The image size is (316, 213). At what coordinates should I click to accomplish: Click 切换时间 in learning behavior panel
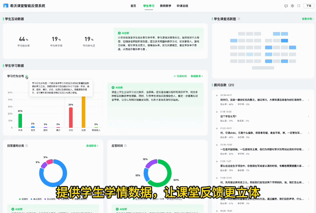tap(180, 76)
